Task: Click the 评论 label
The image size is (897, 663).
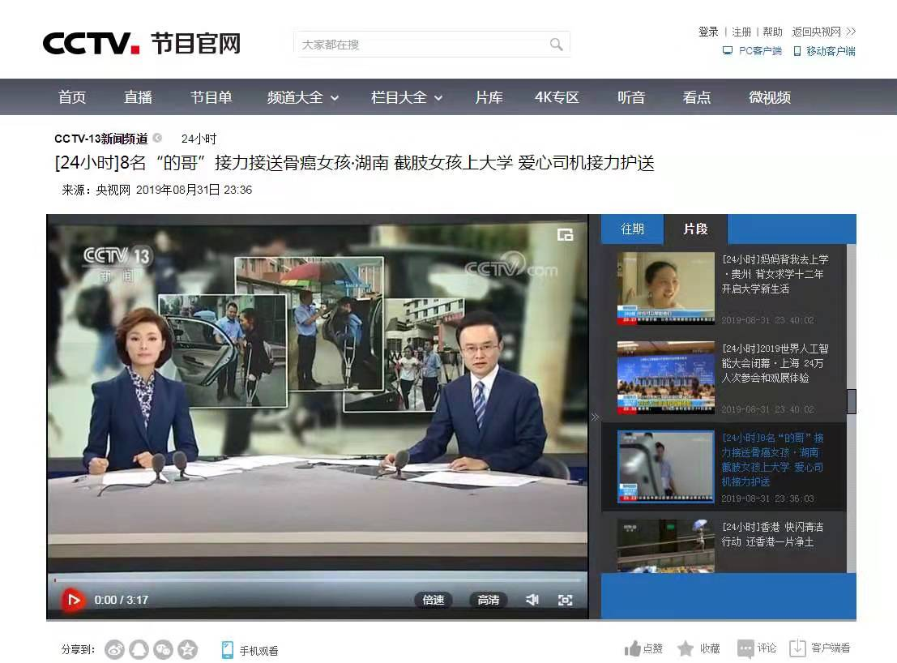Action: pyautogui.click(x=767, y=648)
